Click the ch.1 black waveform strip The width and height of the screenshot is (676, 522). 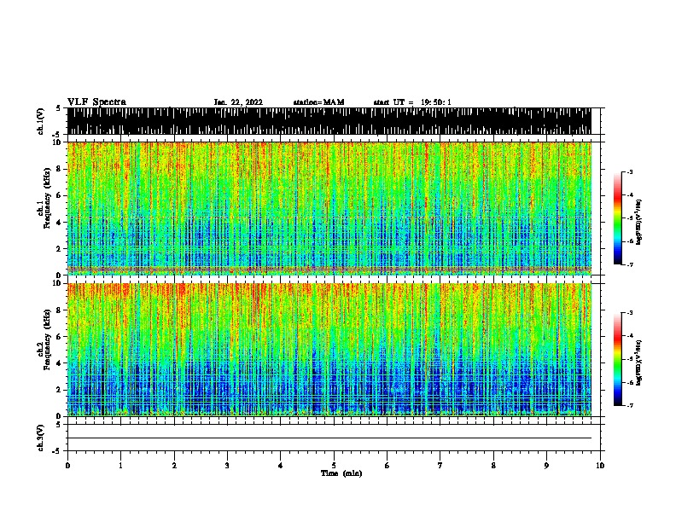tap(329, 121)
